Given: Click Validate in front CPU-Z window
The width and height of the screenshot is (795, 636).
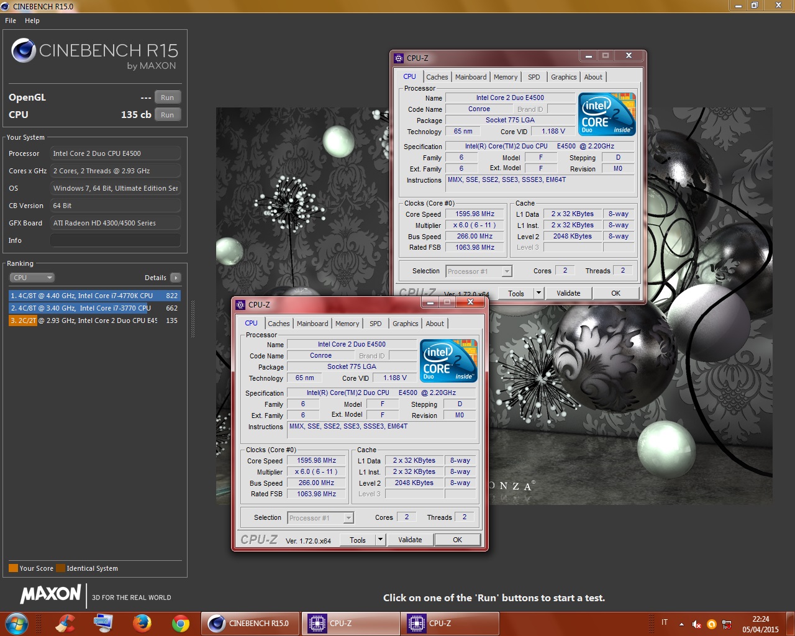Looking at the screenshot, I should 410,540.
